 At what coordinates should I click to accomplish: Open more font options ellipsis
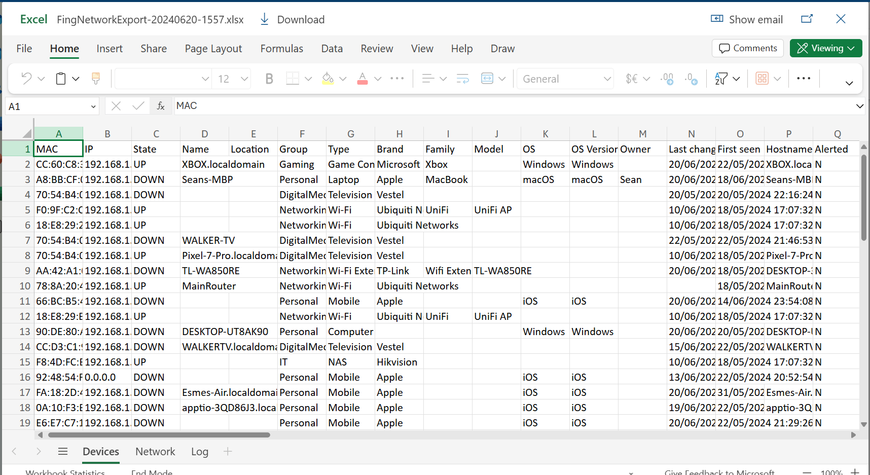coord(397,79)
